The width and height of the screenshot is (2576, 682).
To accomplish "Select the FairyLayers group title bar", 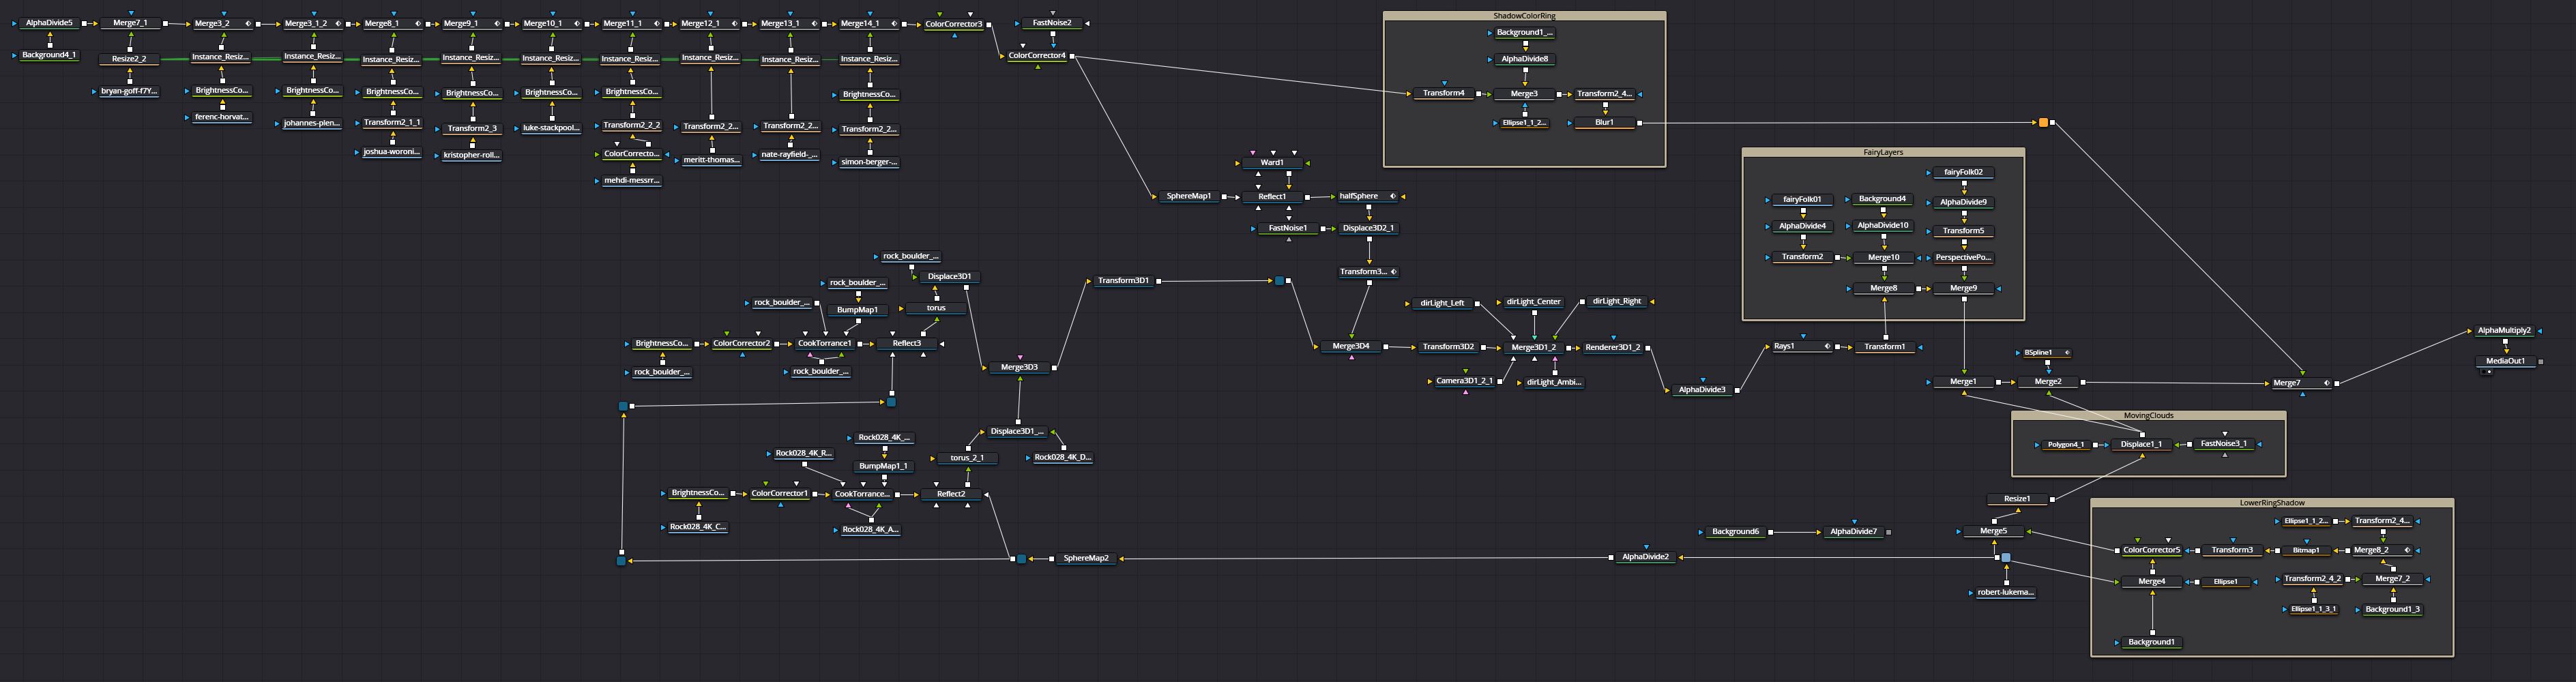I will 1883,152.
